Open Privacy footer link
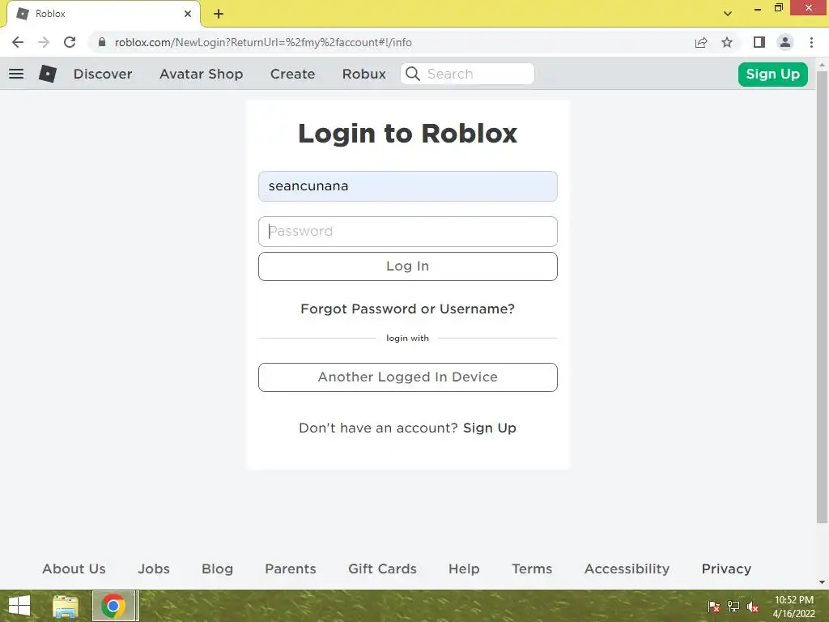Image resolution: width=829 pixels, height=622 pixels. (x=726, y=569)
